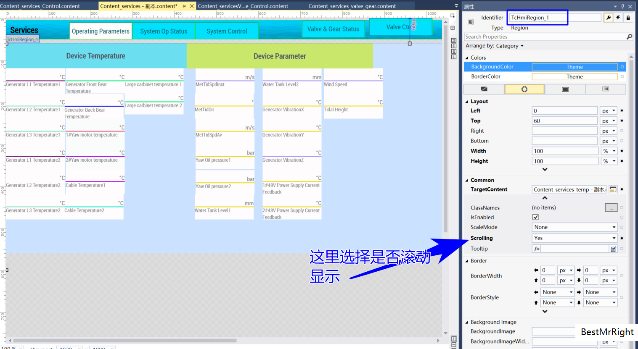Click the System Control button on canvas
638x349 pixels.
(227, 31)
